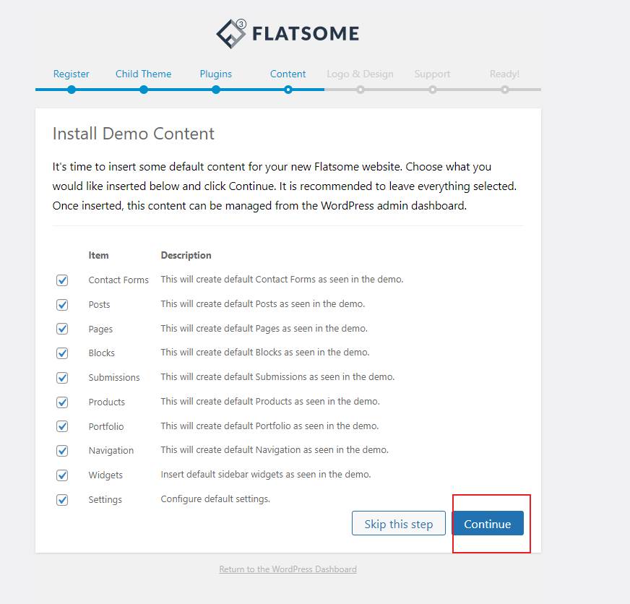Screen dimensions: 630x604
Task: Click the Flatsome logo icon
Action: (231, 34)
